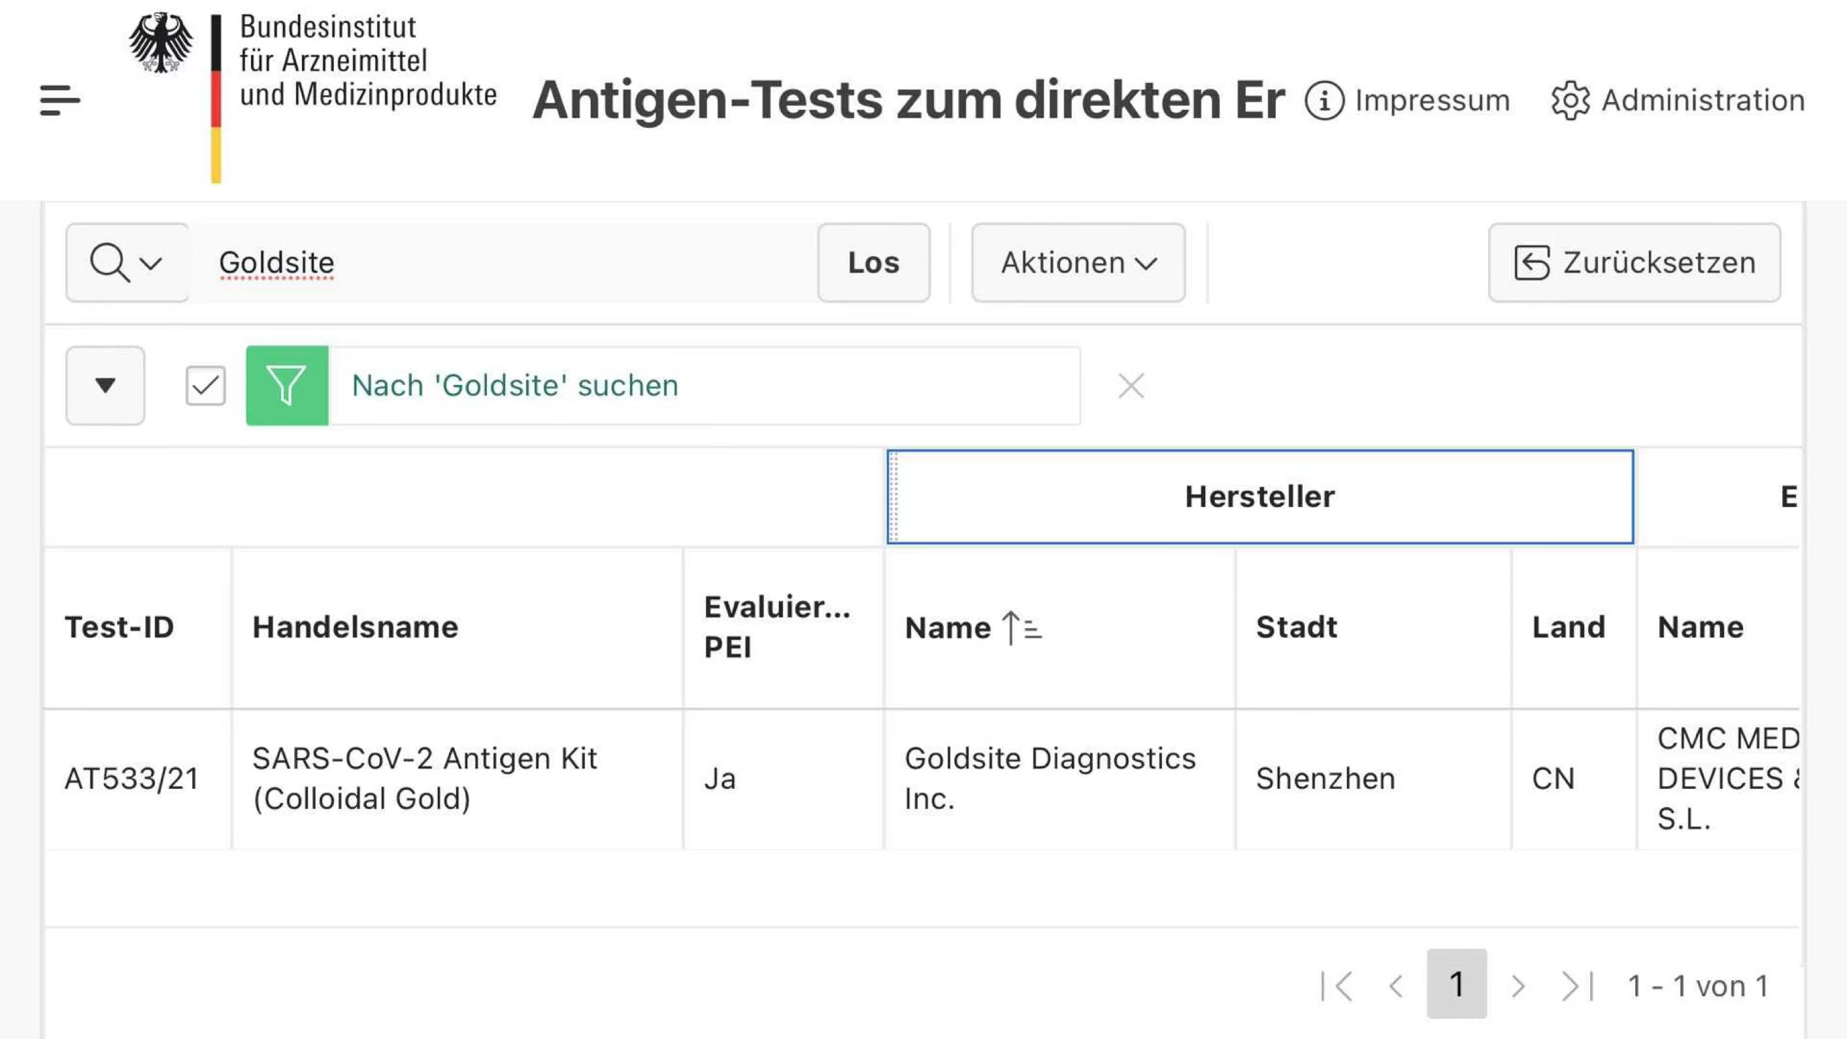Click page 1 pagination control
This screenshot has width=1847, height=1039.
[x=1455, y=985]
